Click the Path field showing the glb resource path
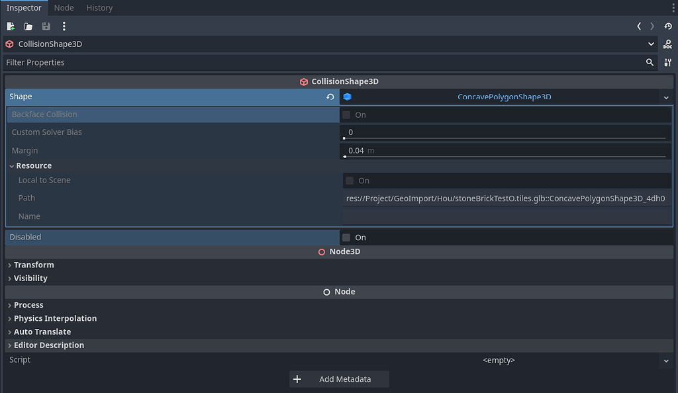The width and height of the screenshot is (678, 393). tap(507, 198)
